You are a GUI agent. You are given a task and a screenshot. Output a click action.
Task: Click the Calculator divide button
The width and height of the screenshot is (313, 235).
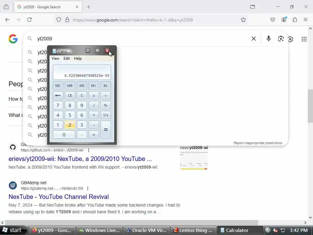point(94,105)
